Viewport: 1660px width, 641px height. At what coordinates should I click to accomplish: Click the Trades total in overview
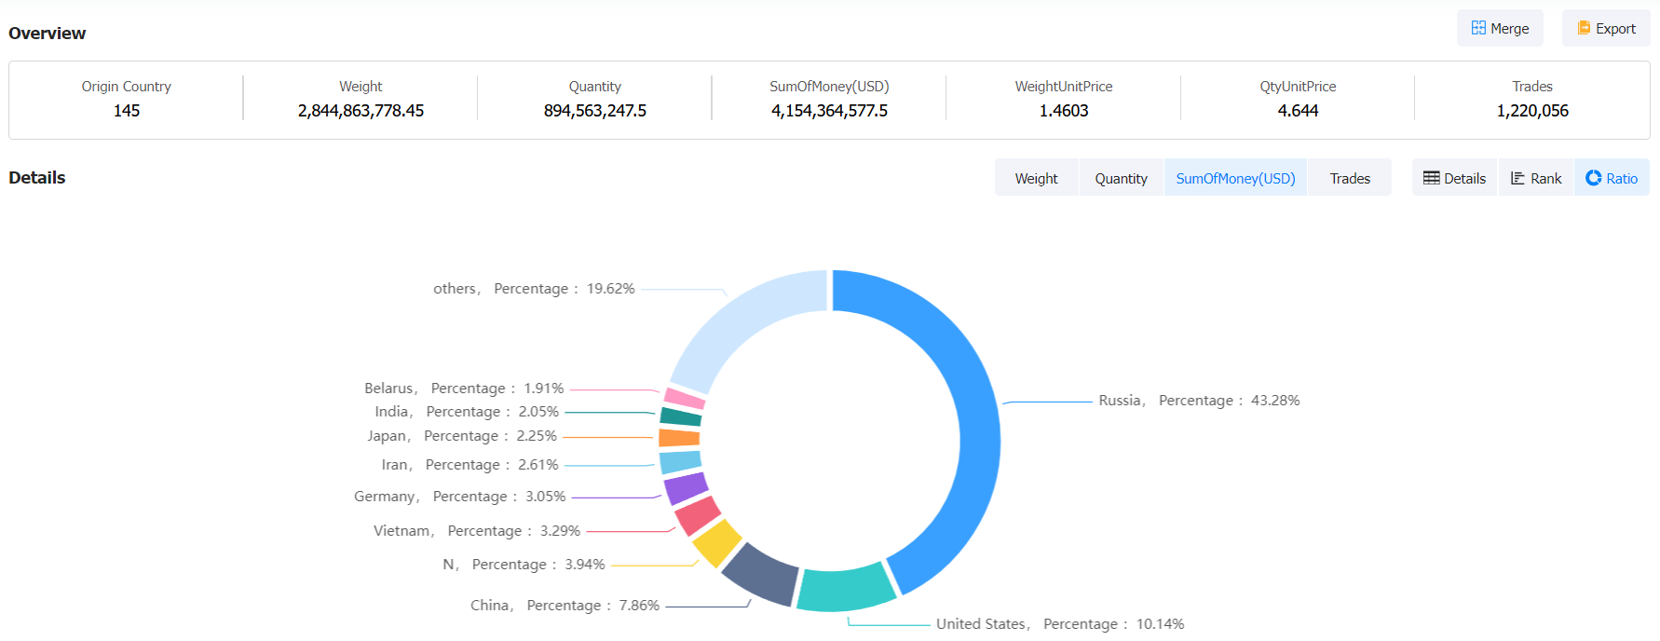click(1532, 111)
